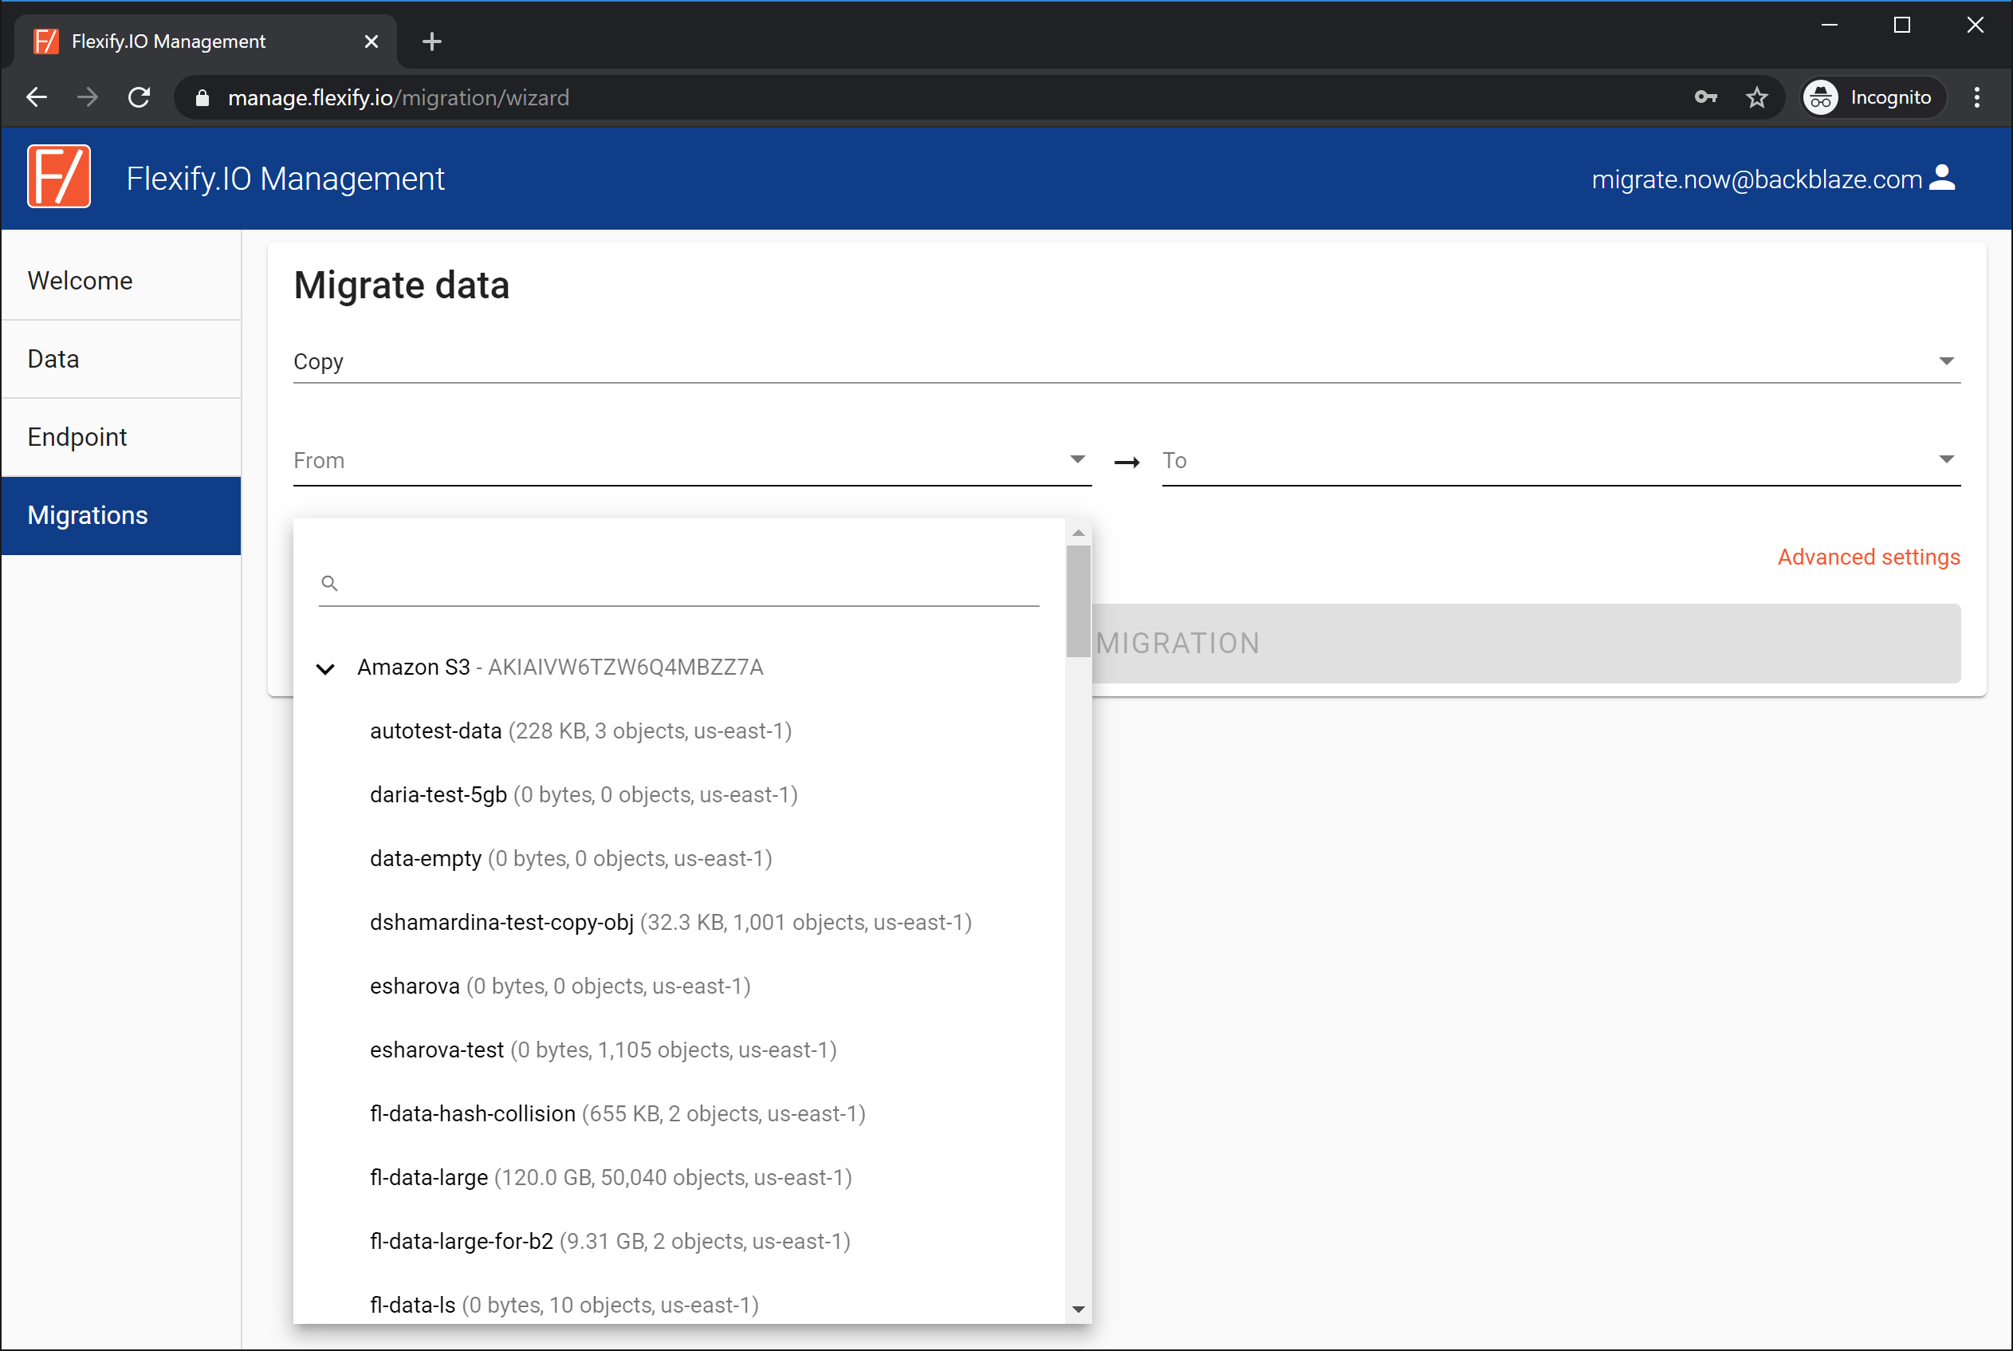Open the Data sidebar section
Image resolution: width=2013 pixels, height=1351 pixels.
click(121, 360)
